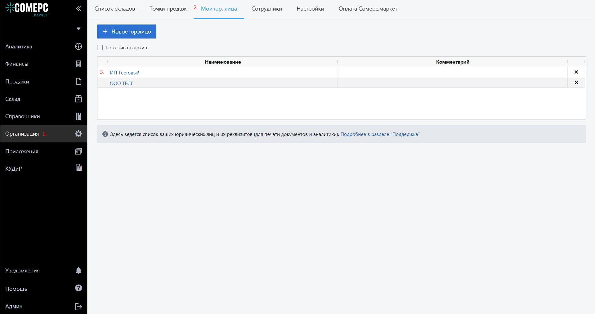Click the Приложения windows icon
Viewport: 595px width, 314px height.
click(78, 151)
